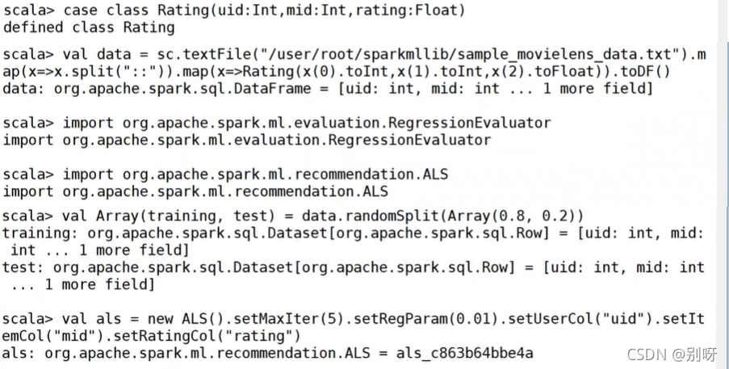
Task: Click the 'test: org.apache.spark.sql.Dataset' output line
Action: click(x=354, y=275)
